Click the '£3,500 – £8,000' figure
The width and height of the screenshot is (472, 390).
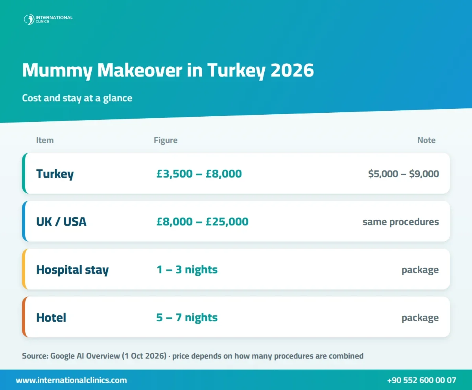[199, 174]
